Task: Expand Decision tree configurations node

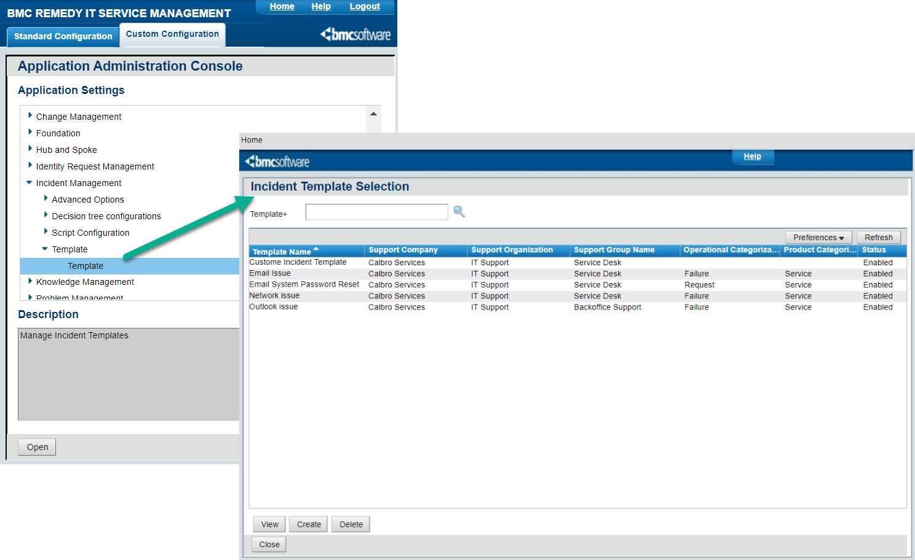Action: (x=46, y=215)
